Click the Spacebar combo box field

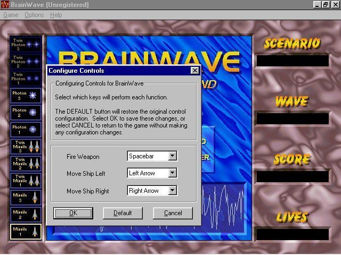coord(152,156)
